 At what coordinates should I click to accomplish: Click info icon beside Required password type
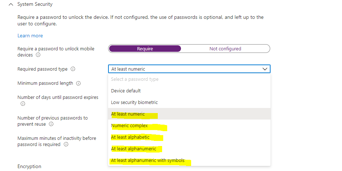[73, 69]
